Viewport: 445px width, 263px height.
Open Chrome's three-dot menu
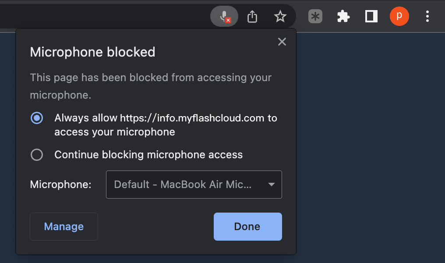coord(427,16)
